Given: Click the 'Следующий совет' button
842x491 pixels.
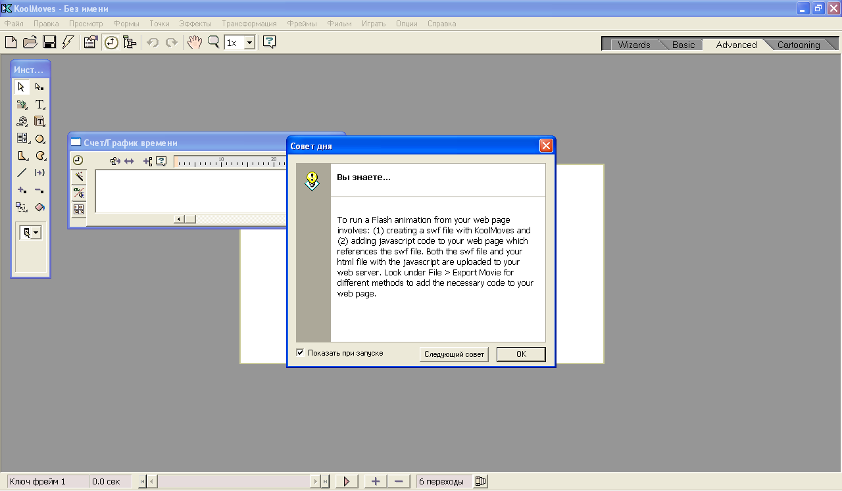Looking at the screenshot, I should (455, 354).
